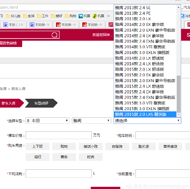
Task: Open the 购物 bookmark folder
Action: point(71,16)
